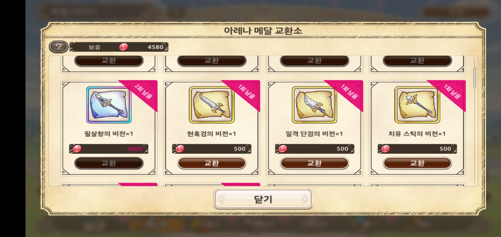Tap the medal icon on 현혹검 price bar
The height and width of the screenshot is (237, 501).
(180, 149)
